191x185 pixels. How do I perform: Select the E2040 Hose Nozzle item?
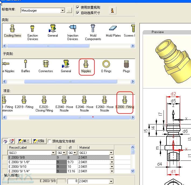coord(64,104)
